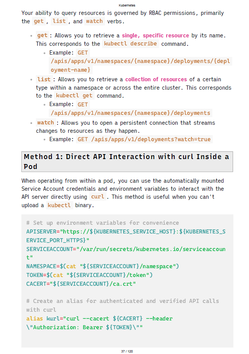Image resolution: width=249 pixels, height=354 pixels.
Task: Click the inline 'curl' code in paragraph
Action: pyautogui.click(x=98, y=197)
